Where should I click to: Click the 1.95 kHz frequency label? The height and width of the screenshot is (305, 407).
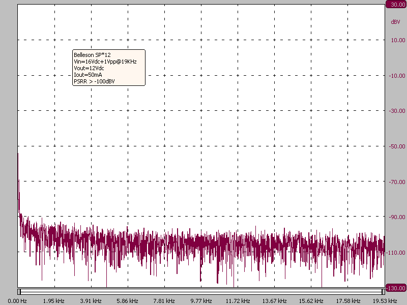(x=54, y=301)
